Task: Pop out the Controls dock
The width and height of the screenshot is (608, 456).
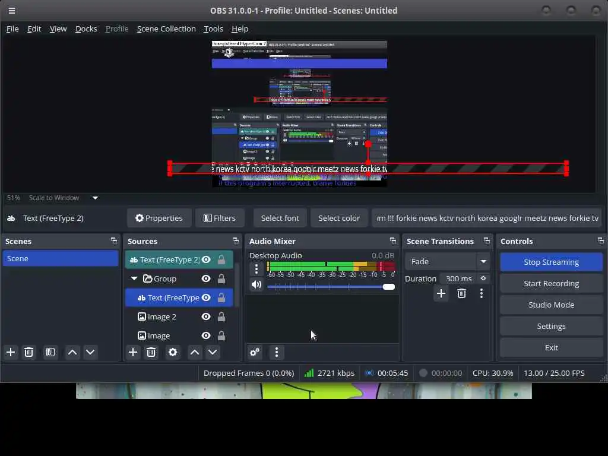Action: coord(601,240)
